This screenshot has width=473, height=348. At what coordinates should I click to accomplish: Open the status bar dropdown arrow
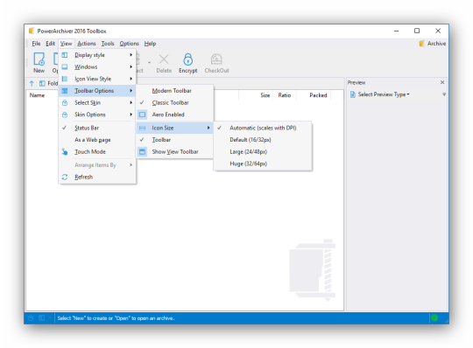[50, 317]
